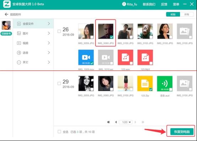Click the app logo in the title bar
Viewport: 197px width, 141px height.
pos(7,4)
